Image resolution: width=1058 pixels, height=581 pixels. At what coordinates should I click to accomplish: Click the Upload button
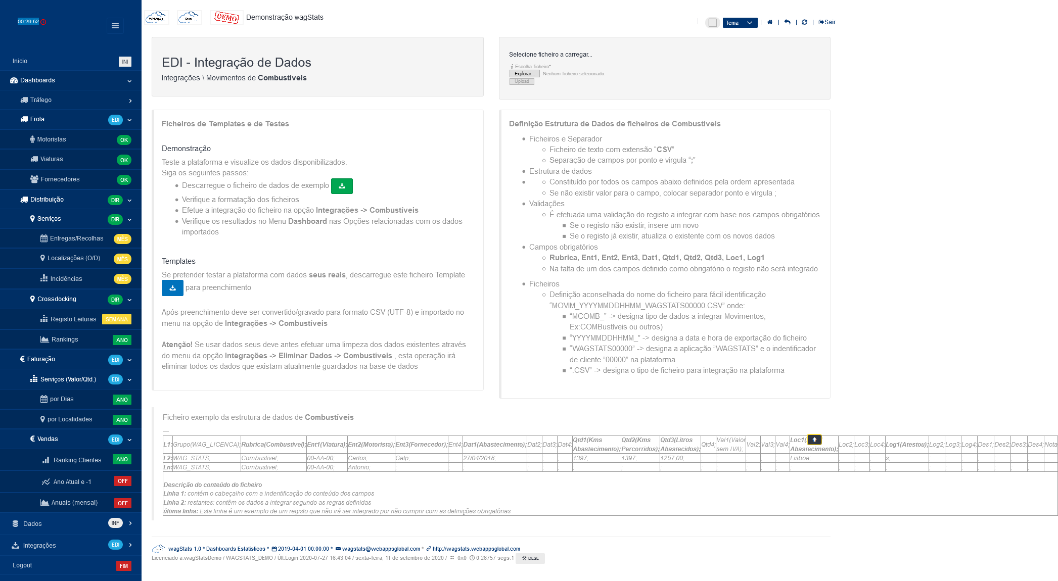point(522,81)
